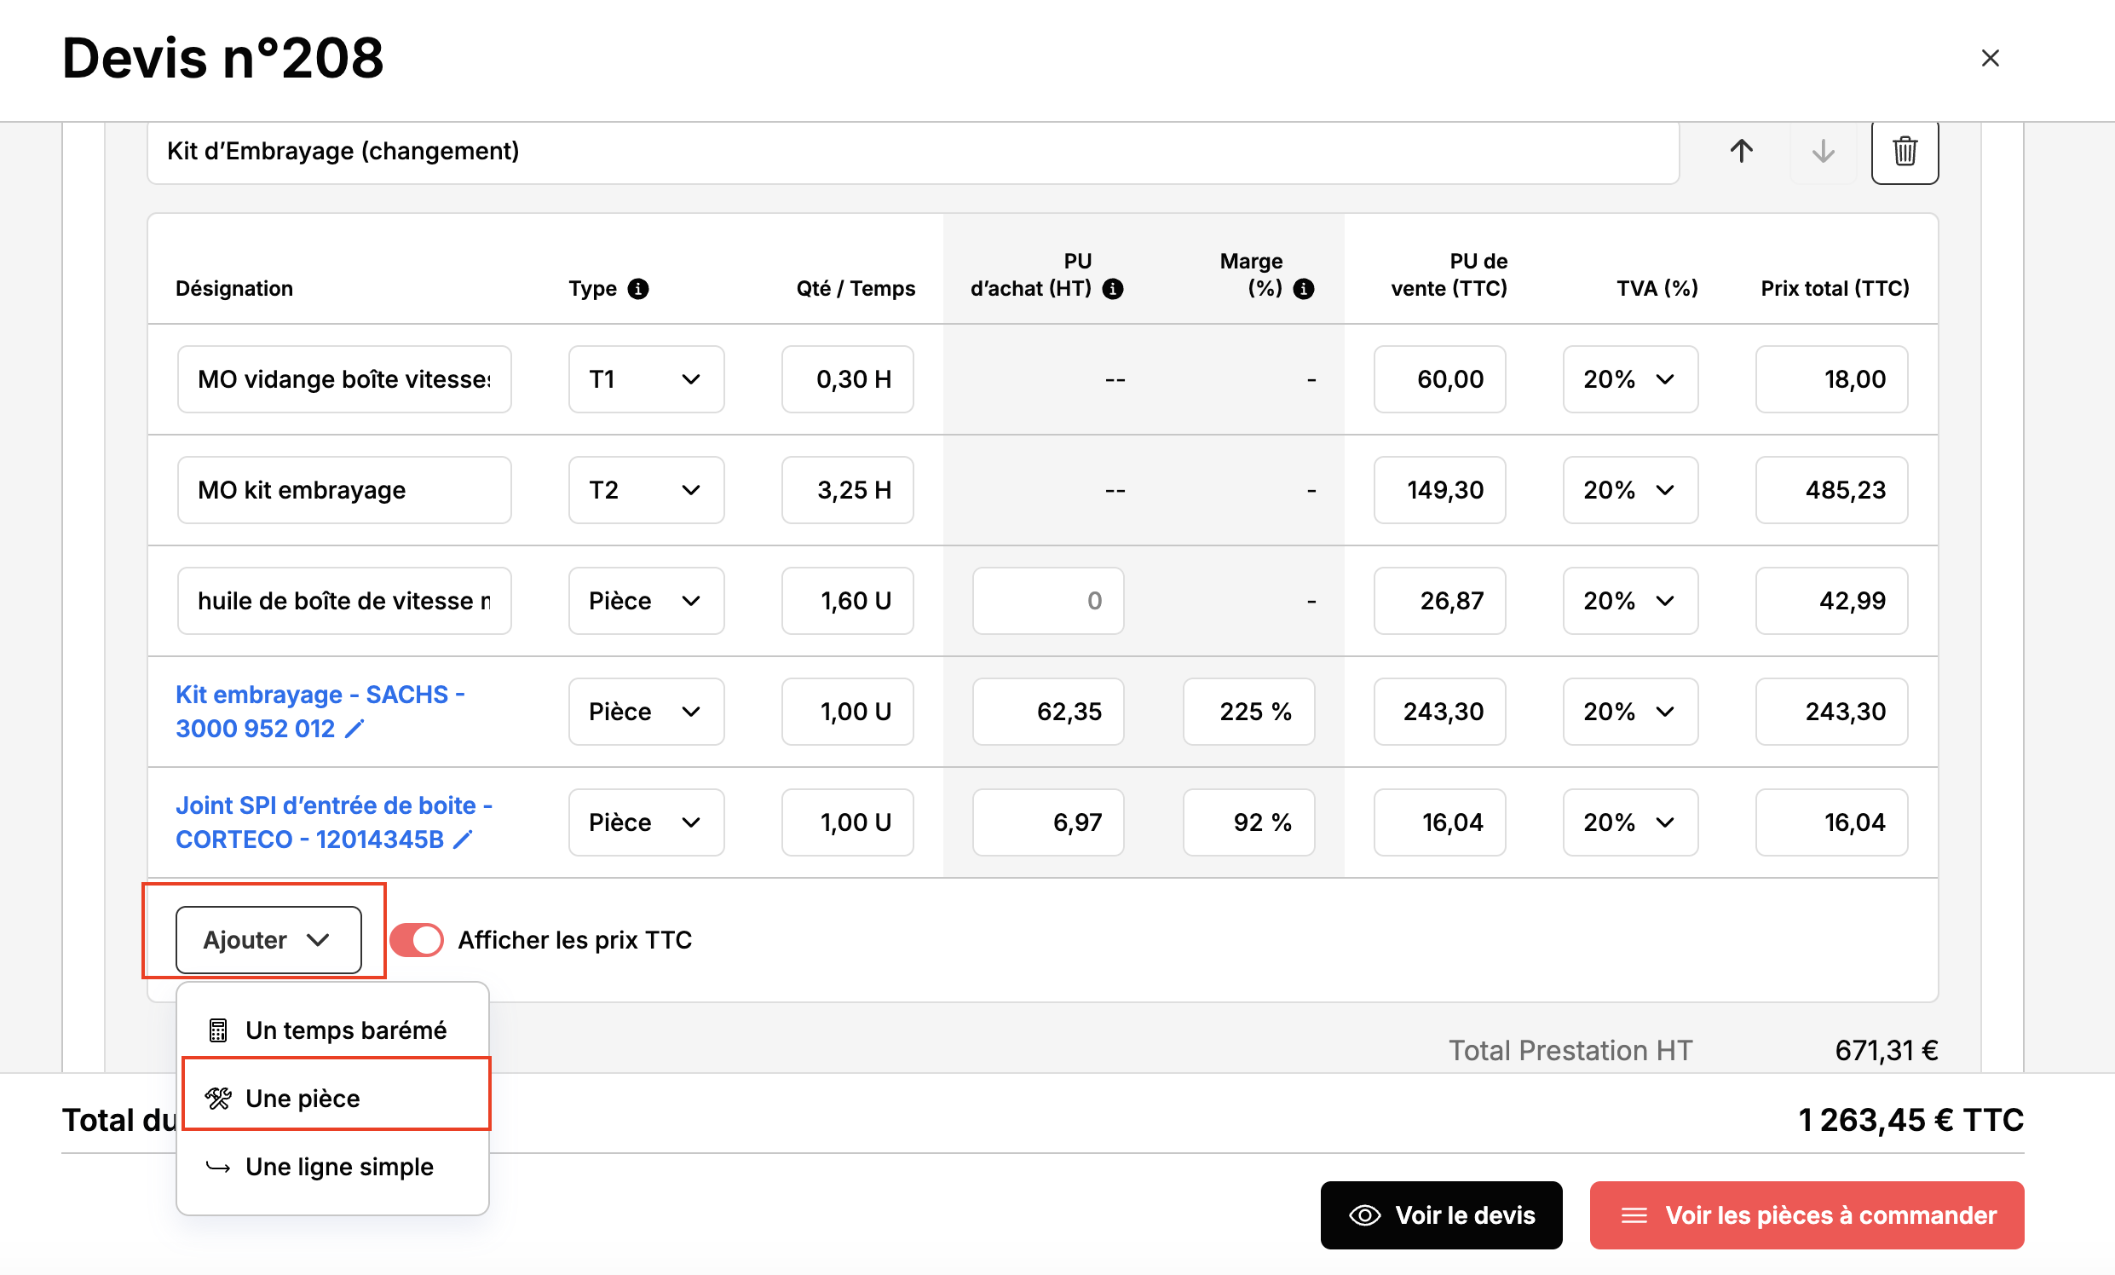
Task: Click the Désignation column header
Action: (x=234, y=288)
